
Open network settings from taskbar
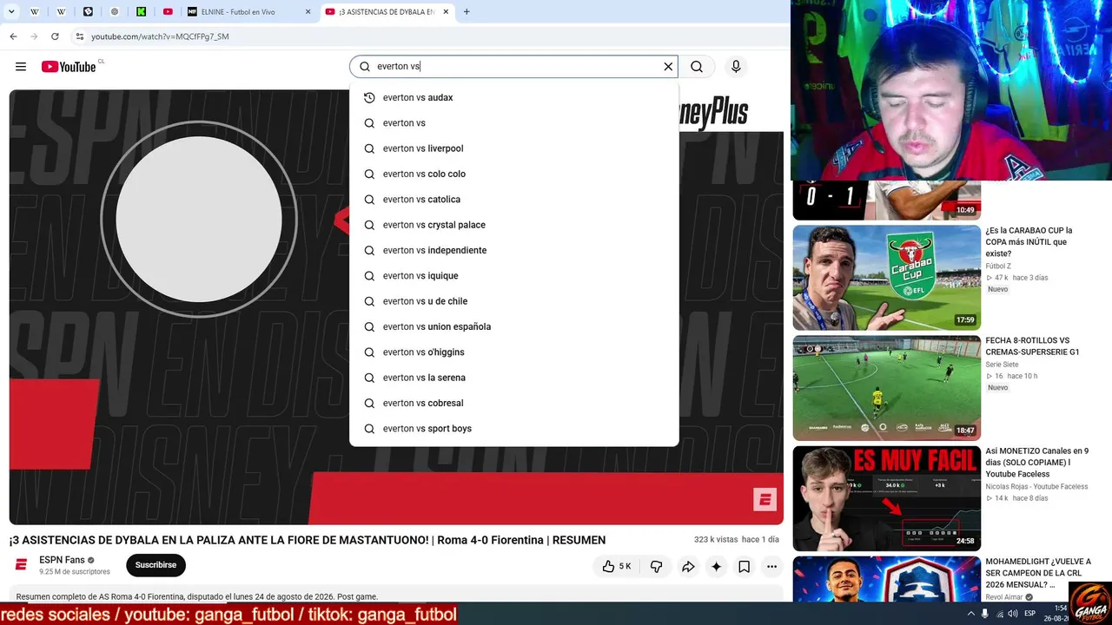[x=999, y=614]
